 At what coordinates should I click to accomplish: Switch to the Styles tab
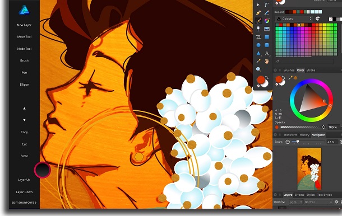pos(311,195)
